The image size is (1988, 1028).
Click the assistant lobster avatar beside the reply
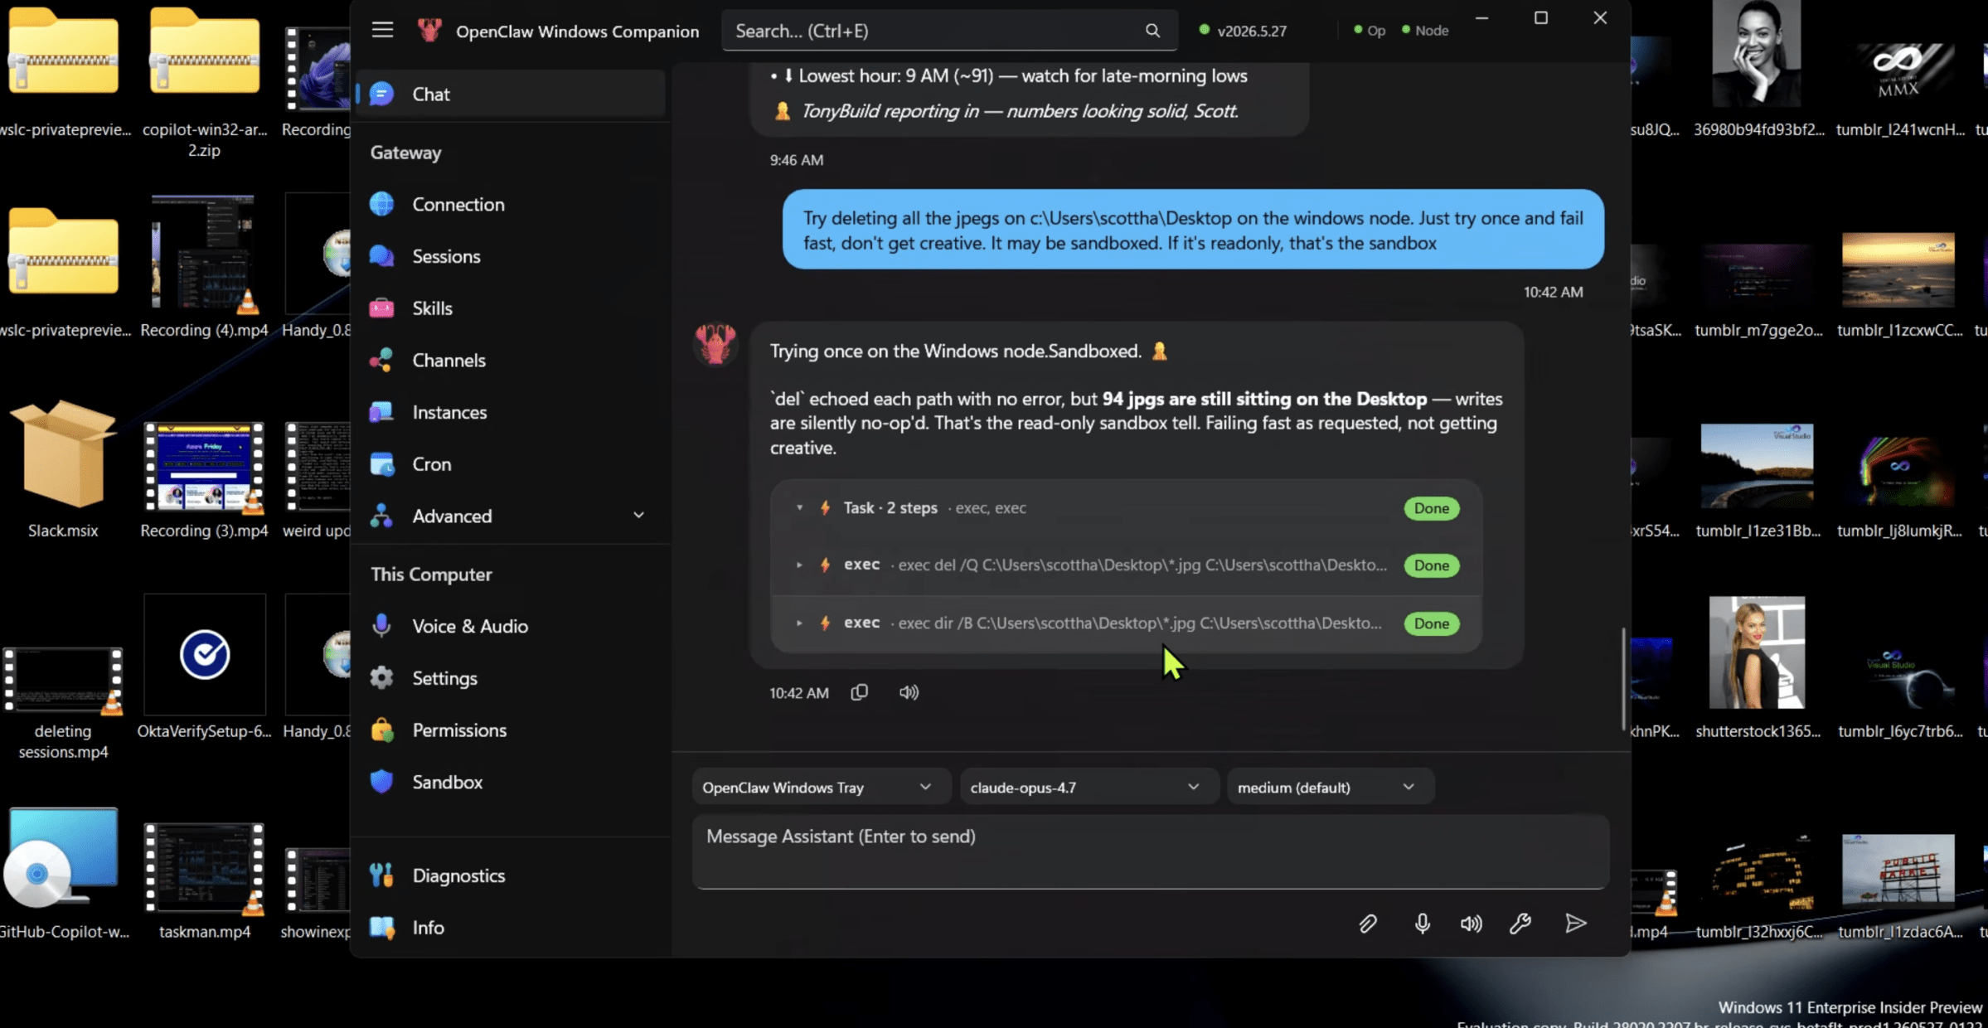pyautogui.click(x=715, y=343)
